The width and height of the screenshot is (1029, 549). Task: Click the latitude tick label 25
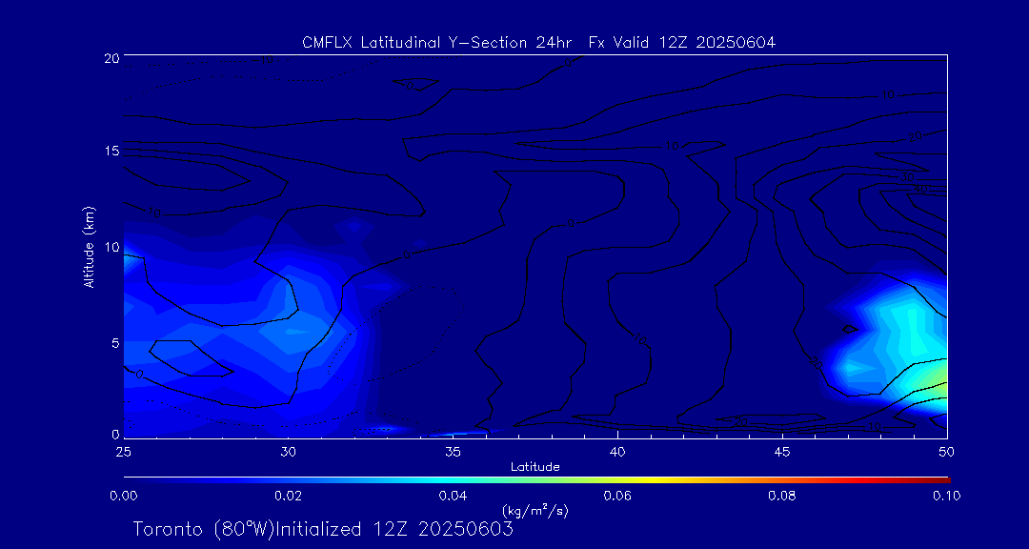click(123, 452)
